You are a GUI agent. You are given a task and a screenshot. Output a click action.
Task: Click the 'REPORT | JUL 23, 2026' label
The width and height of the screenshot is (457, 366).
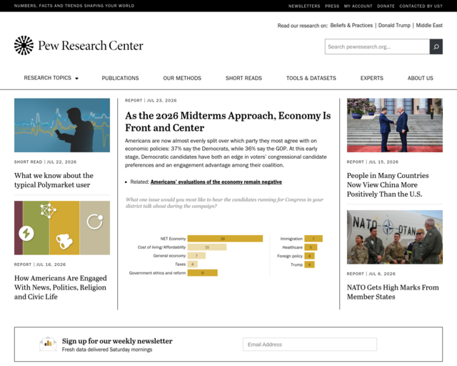151,100
